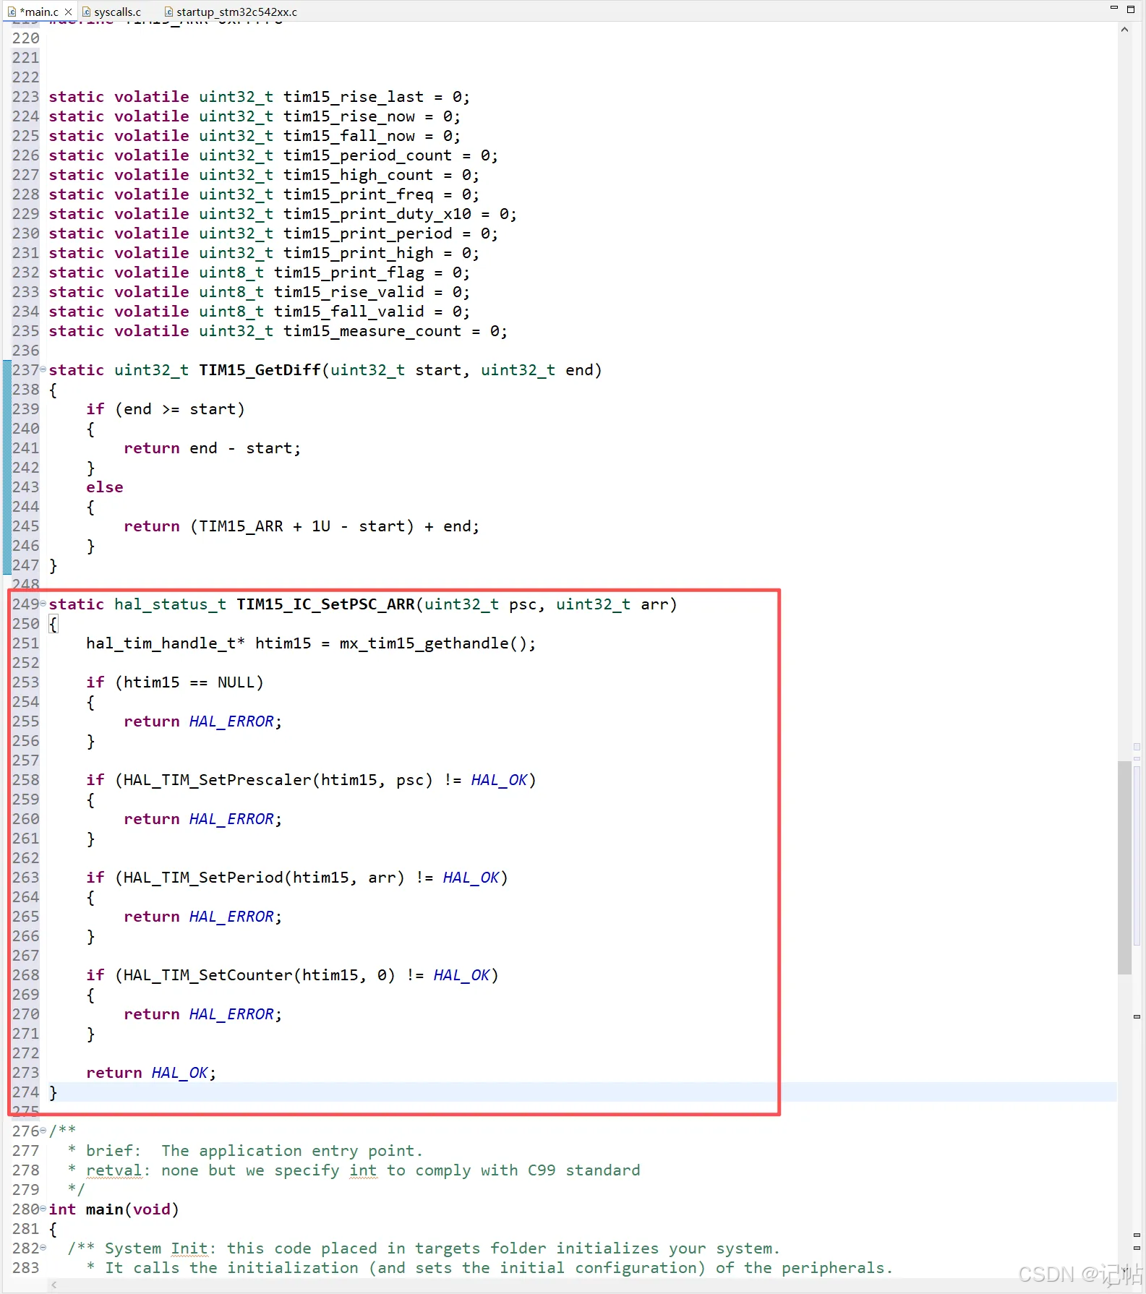Screen dimensions: 1146x1294
Task: Click the vertical scrollbar thumb
Action: tap(1124, 867)
